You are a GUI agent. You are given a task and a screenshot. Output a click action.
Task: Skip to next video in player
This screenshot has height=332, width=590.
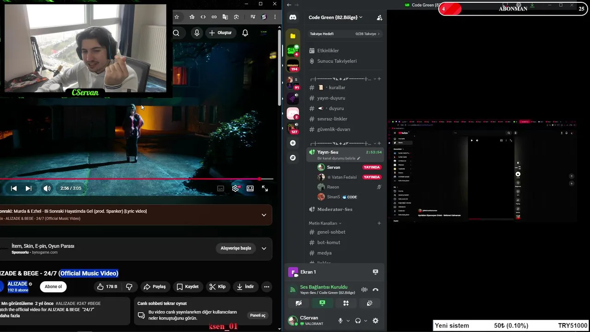tap(29, 188)
